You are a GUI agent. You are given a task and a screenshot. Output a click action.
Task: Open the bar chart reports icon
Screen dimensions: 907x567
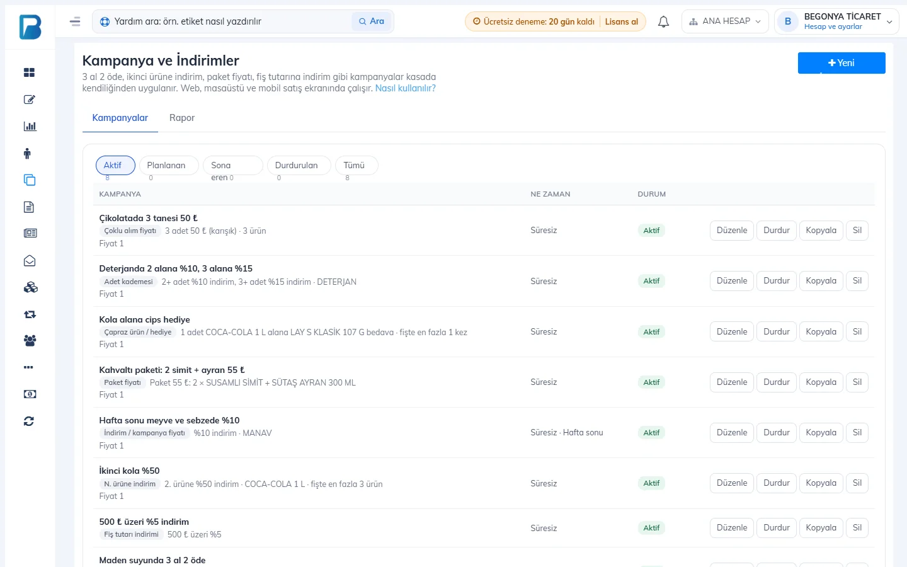pyautogui.click(x=30, y=126)
